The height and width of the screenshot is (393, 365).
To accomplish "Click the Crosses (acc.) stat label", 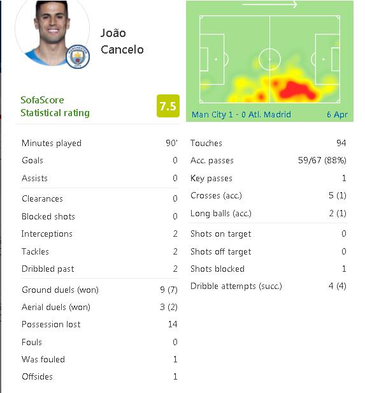I will 216,195.
